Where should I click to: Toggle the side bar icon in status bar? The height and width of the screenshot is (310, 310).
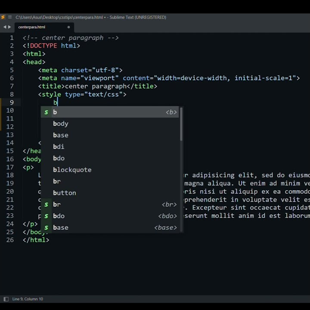tap(6, 299)
